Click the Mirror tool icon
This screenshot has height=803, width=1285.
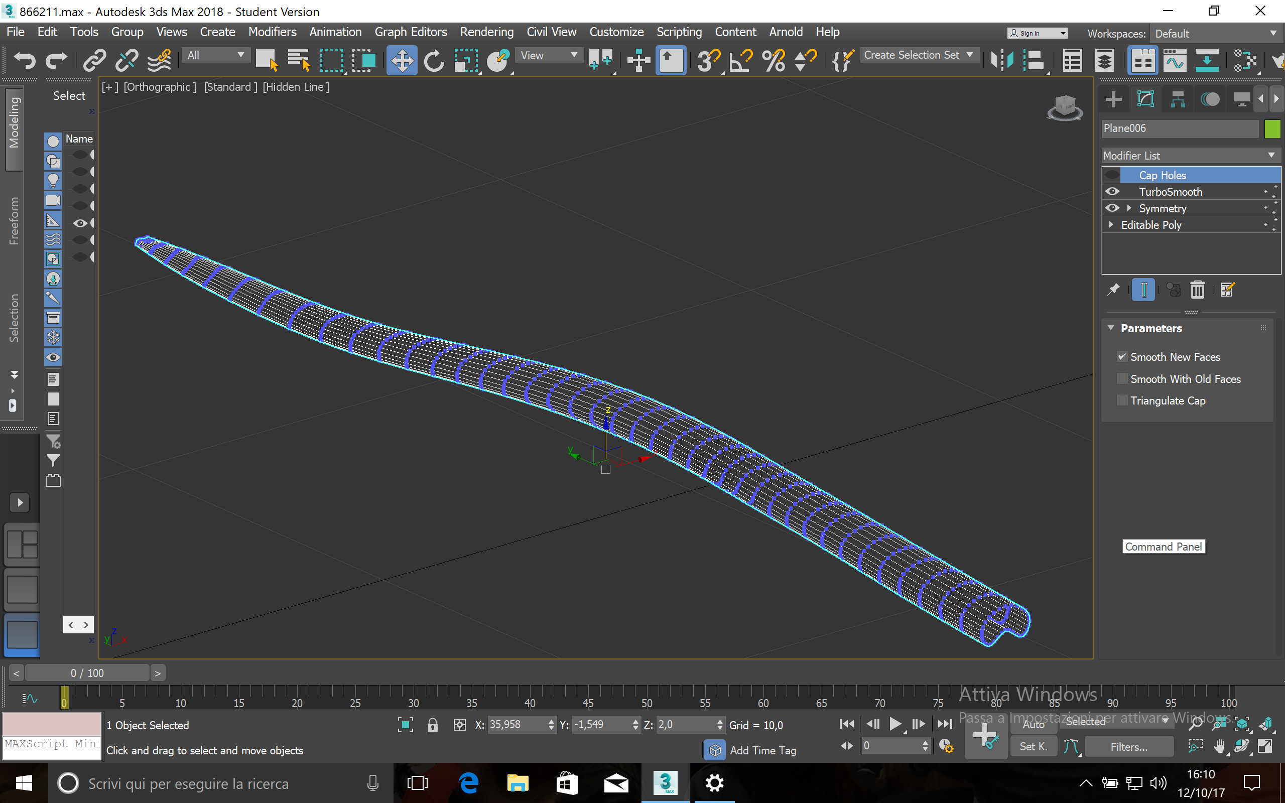(x=1002, y=60)
